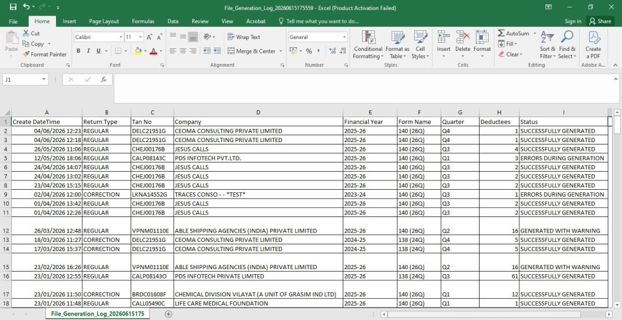
Task: Open Conditional Formatting menu
Action: [368, 45]
